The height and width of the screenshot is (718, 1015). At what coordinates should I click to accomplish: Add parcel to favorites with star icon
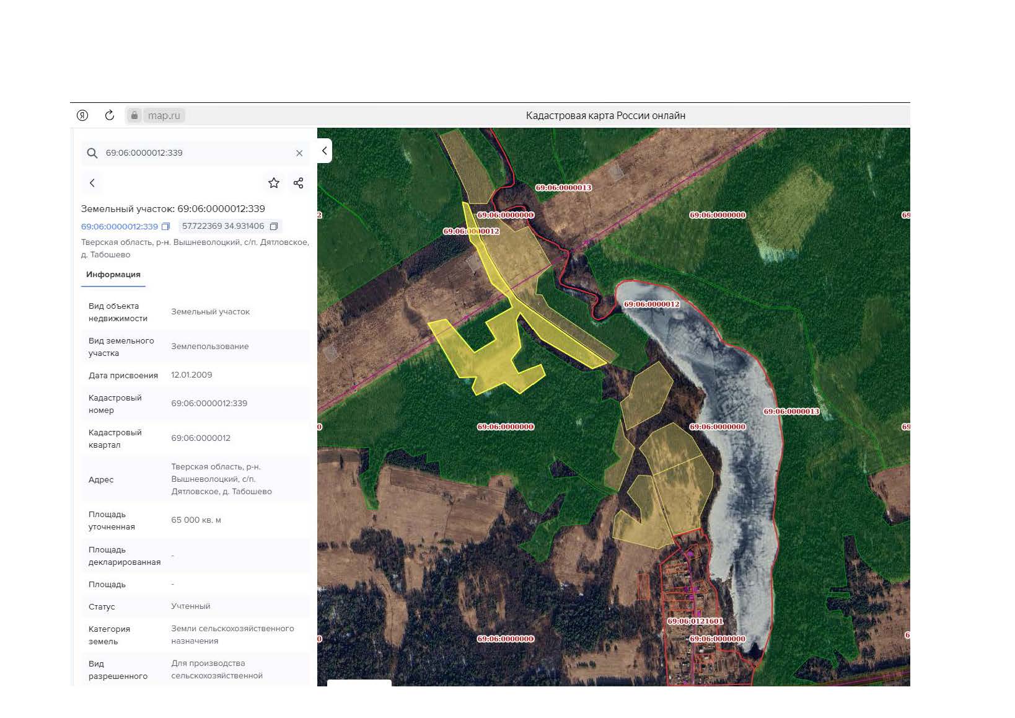tap(274, 183)
